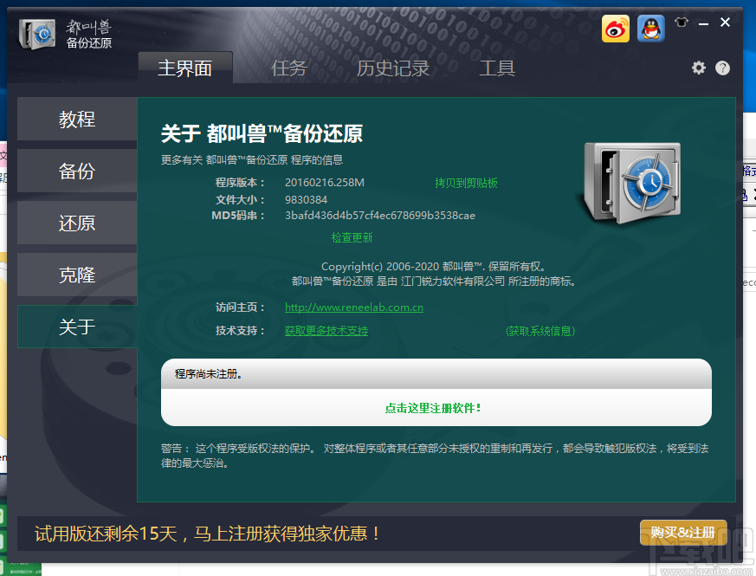The image size is (756, 576).
Task: Open the reneelab.com.cn homepage link
Action: pyautogui.click(x=354, y=307)
